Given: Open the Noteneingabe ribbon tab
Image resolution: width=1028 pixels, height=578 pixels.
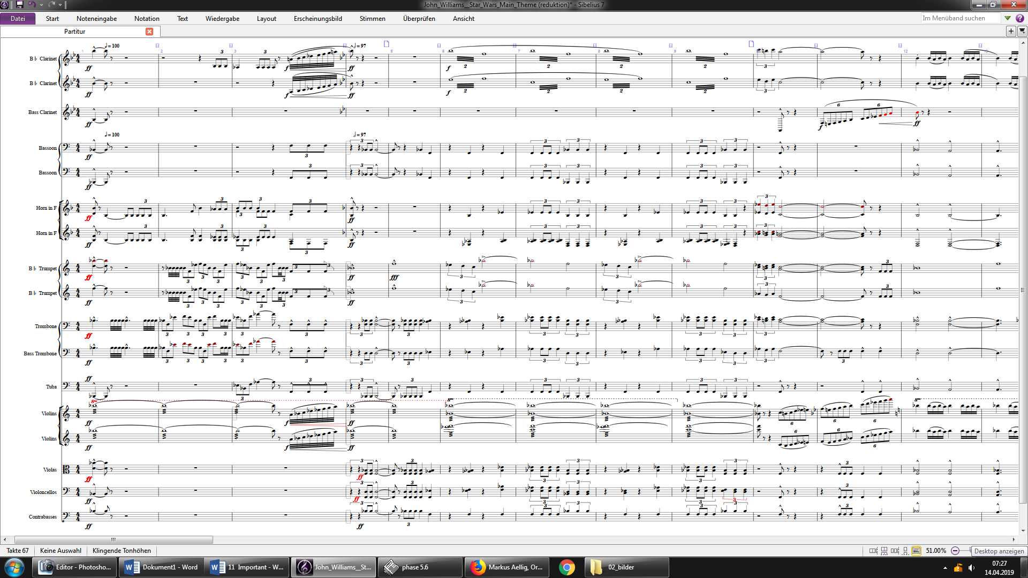Looking at the screenshot, I should point(96,18).
